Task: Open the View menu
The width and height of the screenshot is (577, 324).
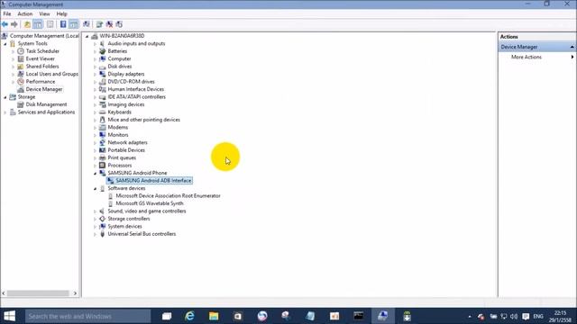Action: pos(44,14)
